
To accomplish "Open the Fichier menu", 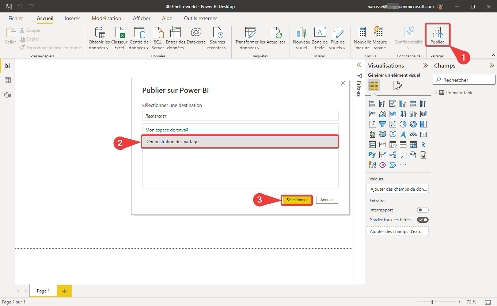I will [x=16, y=18].
